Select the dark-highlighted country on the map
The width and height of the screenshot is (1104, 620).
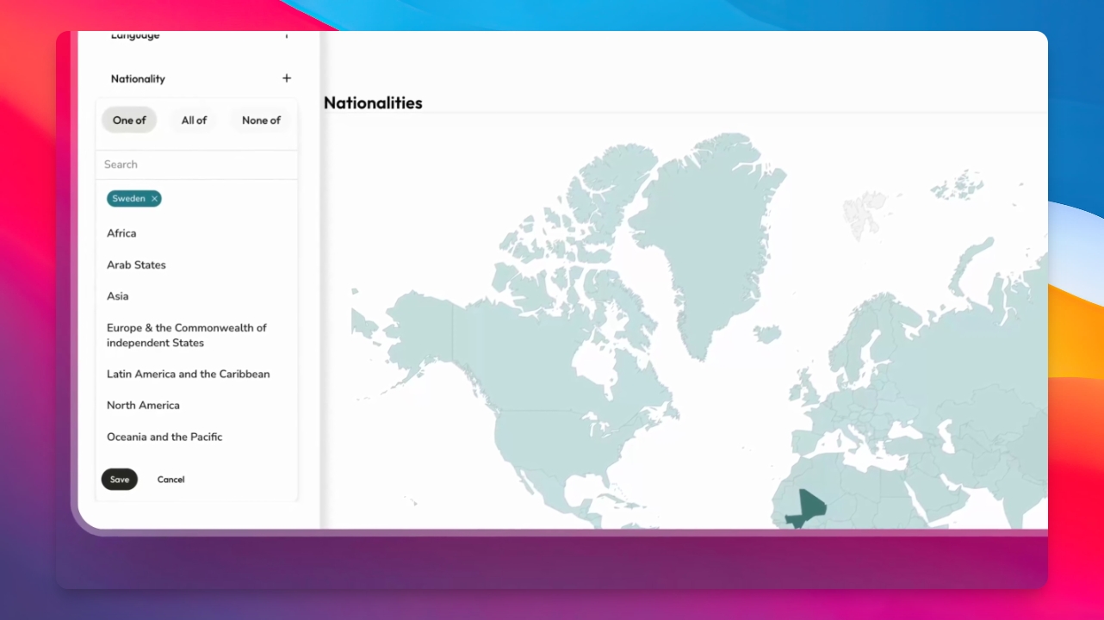(x=805, y=508)
